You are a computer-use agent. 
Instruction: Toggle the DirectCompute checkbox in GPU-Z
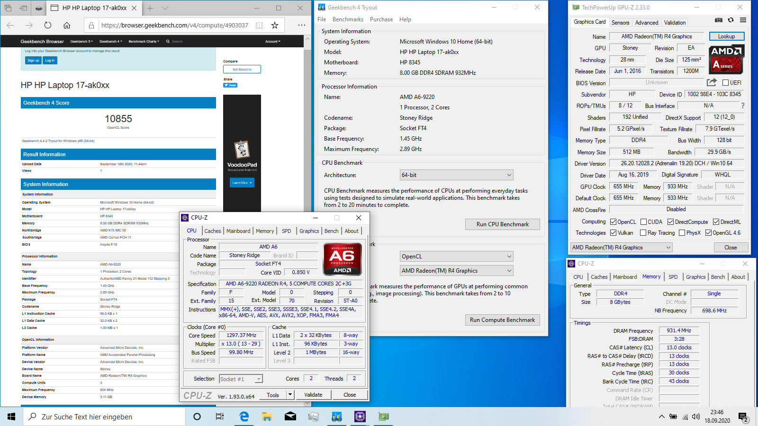click(670, 222)
